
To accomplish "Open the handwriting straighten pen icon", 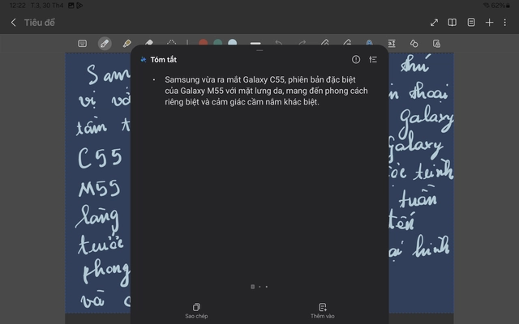I will (324, 42).
